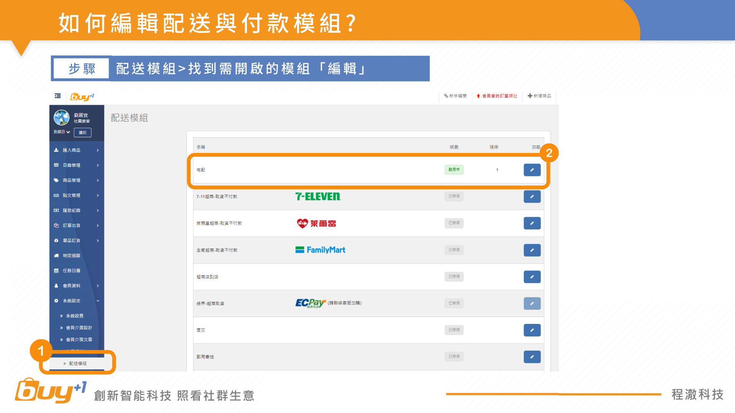Click edit pencil for 宅配 module
The height and width of the screenshot is (413, 735).
532,170
